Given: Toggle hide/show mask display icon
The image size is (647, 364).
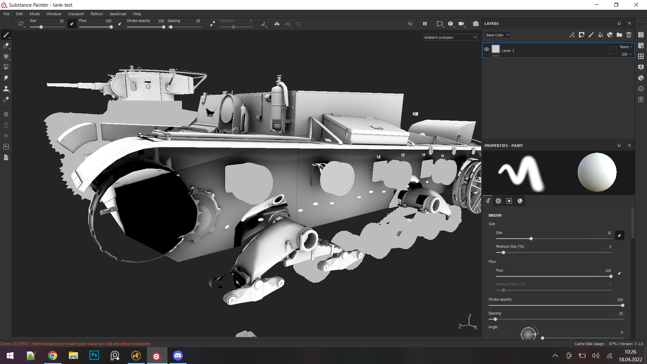Looking at the screenshot, I should tap(410, 24).
